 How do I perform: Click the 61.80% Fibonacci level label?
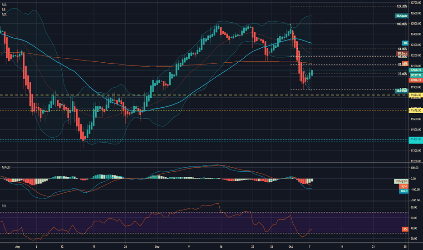point(402,49)
